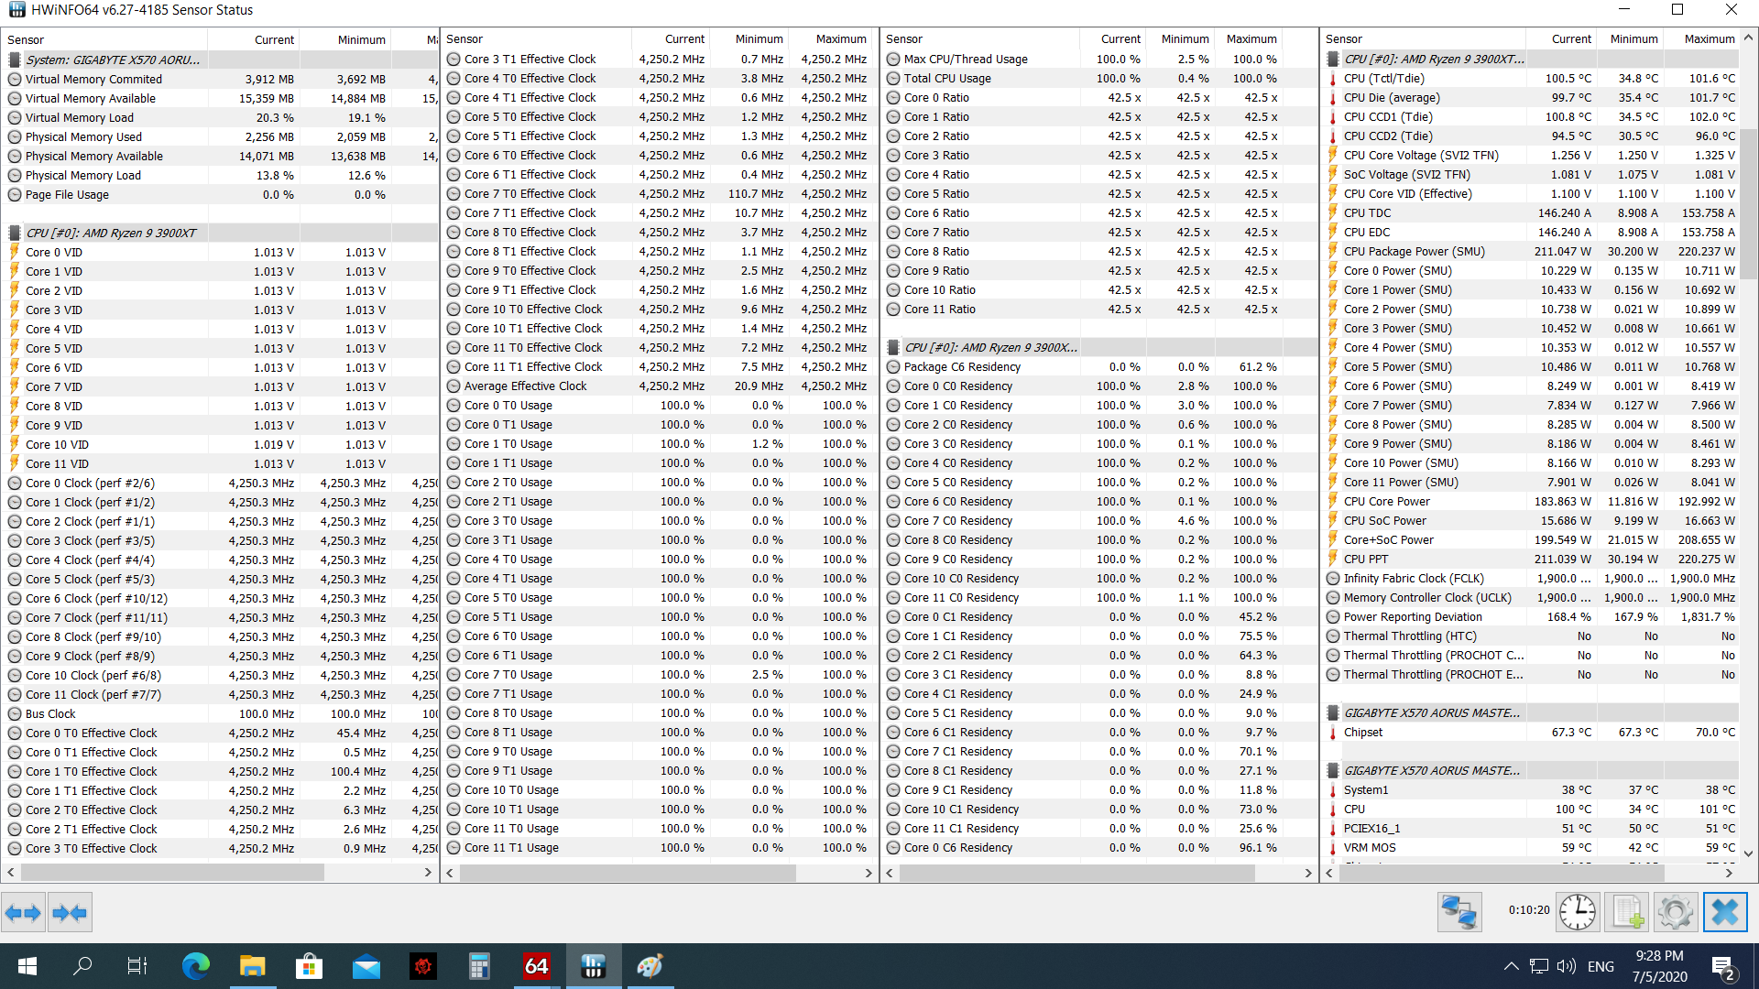Screen dimensions: 1759x989
Task: Open the Windows Start menu
Action: (27, 966)
